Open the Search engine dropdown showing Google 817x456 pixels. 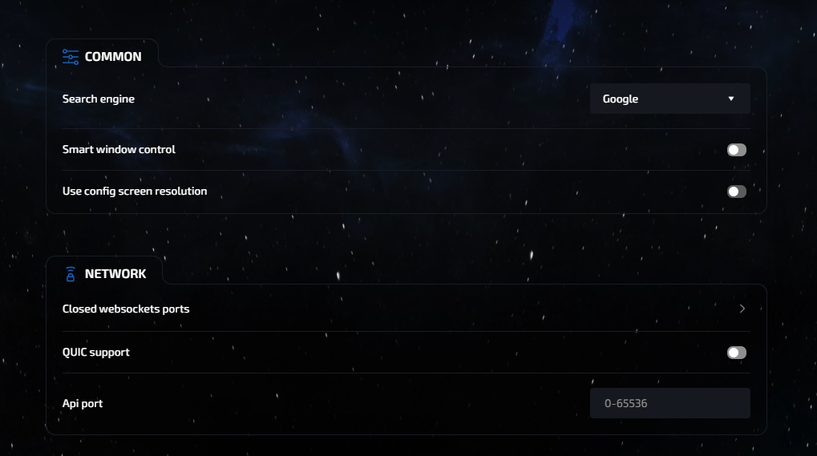pos(669,99)
